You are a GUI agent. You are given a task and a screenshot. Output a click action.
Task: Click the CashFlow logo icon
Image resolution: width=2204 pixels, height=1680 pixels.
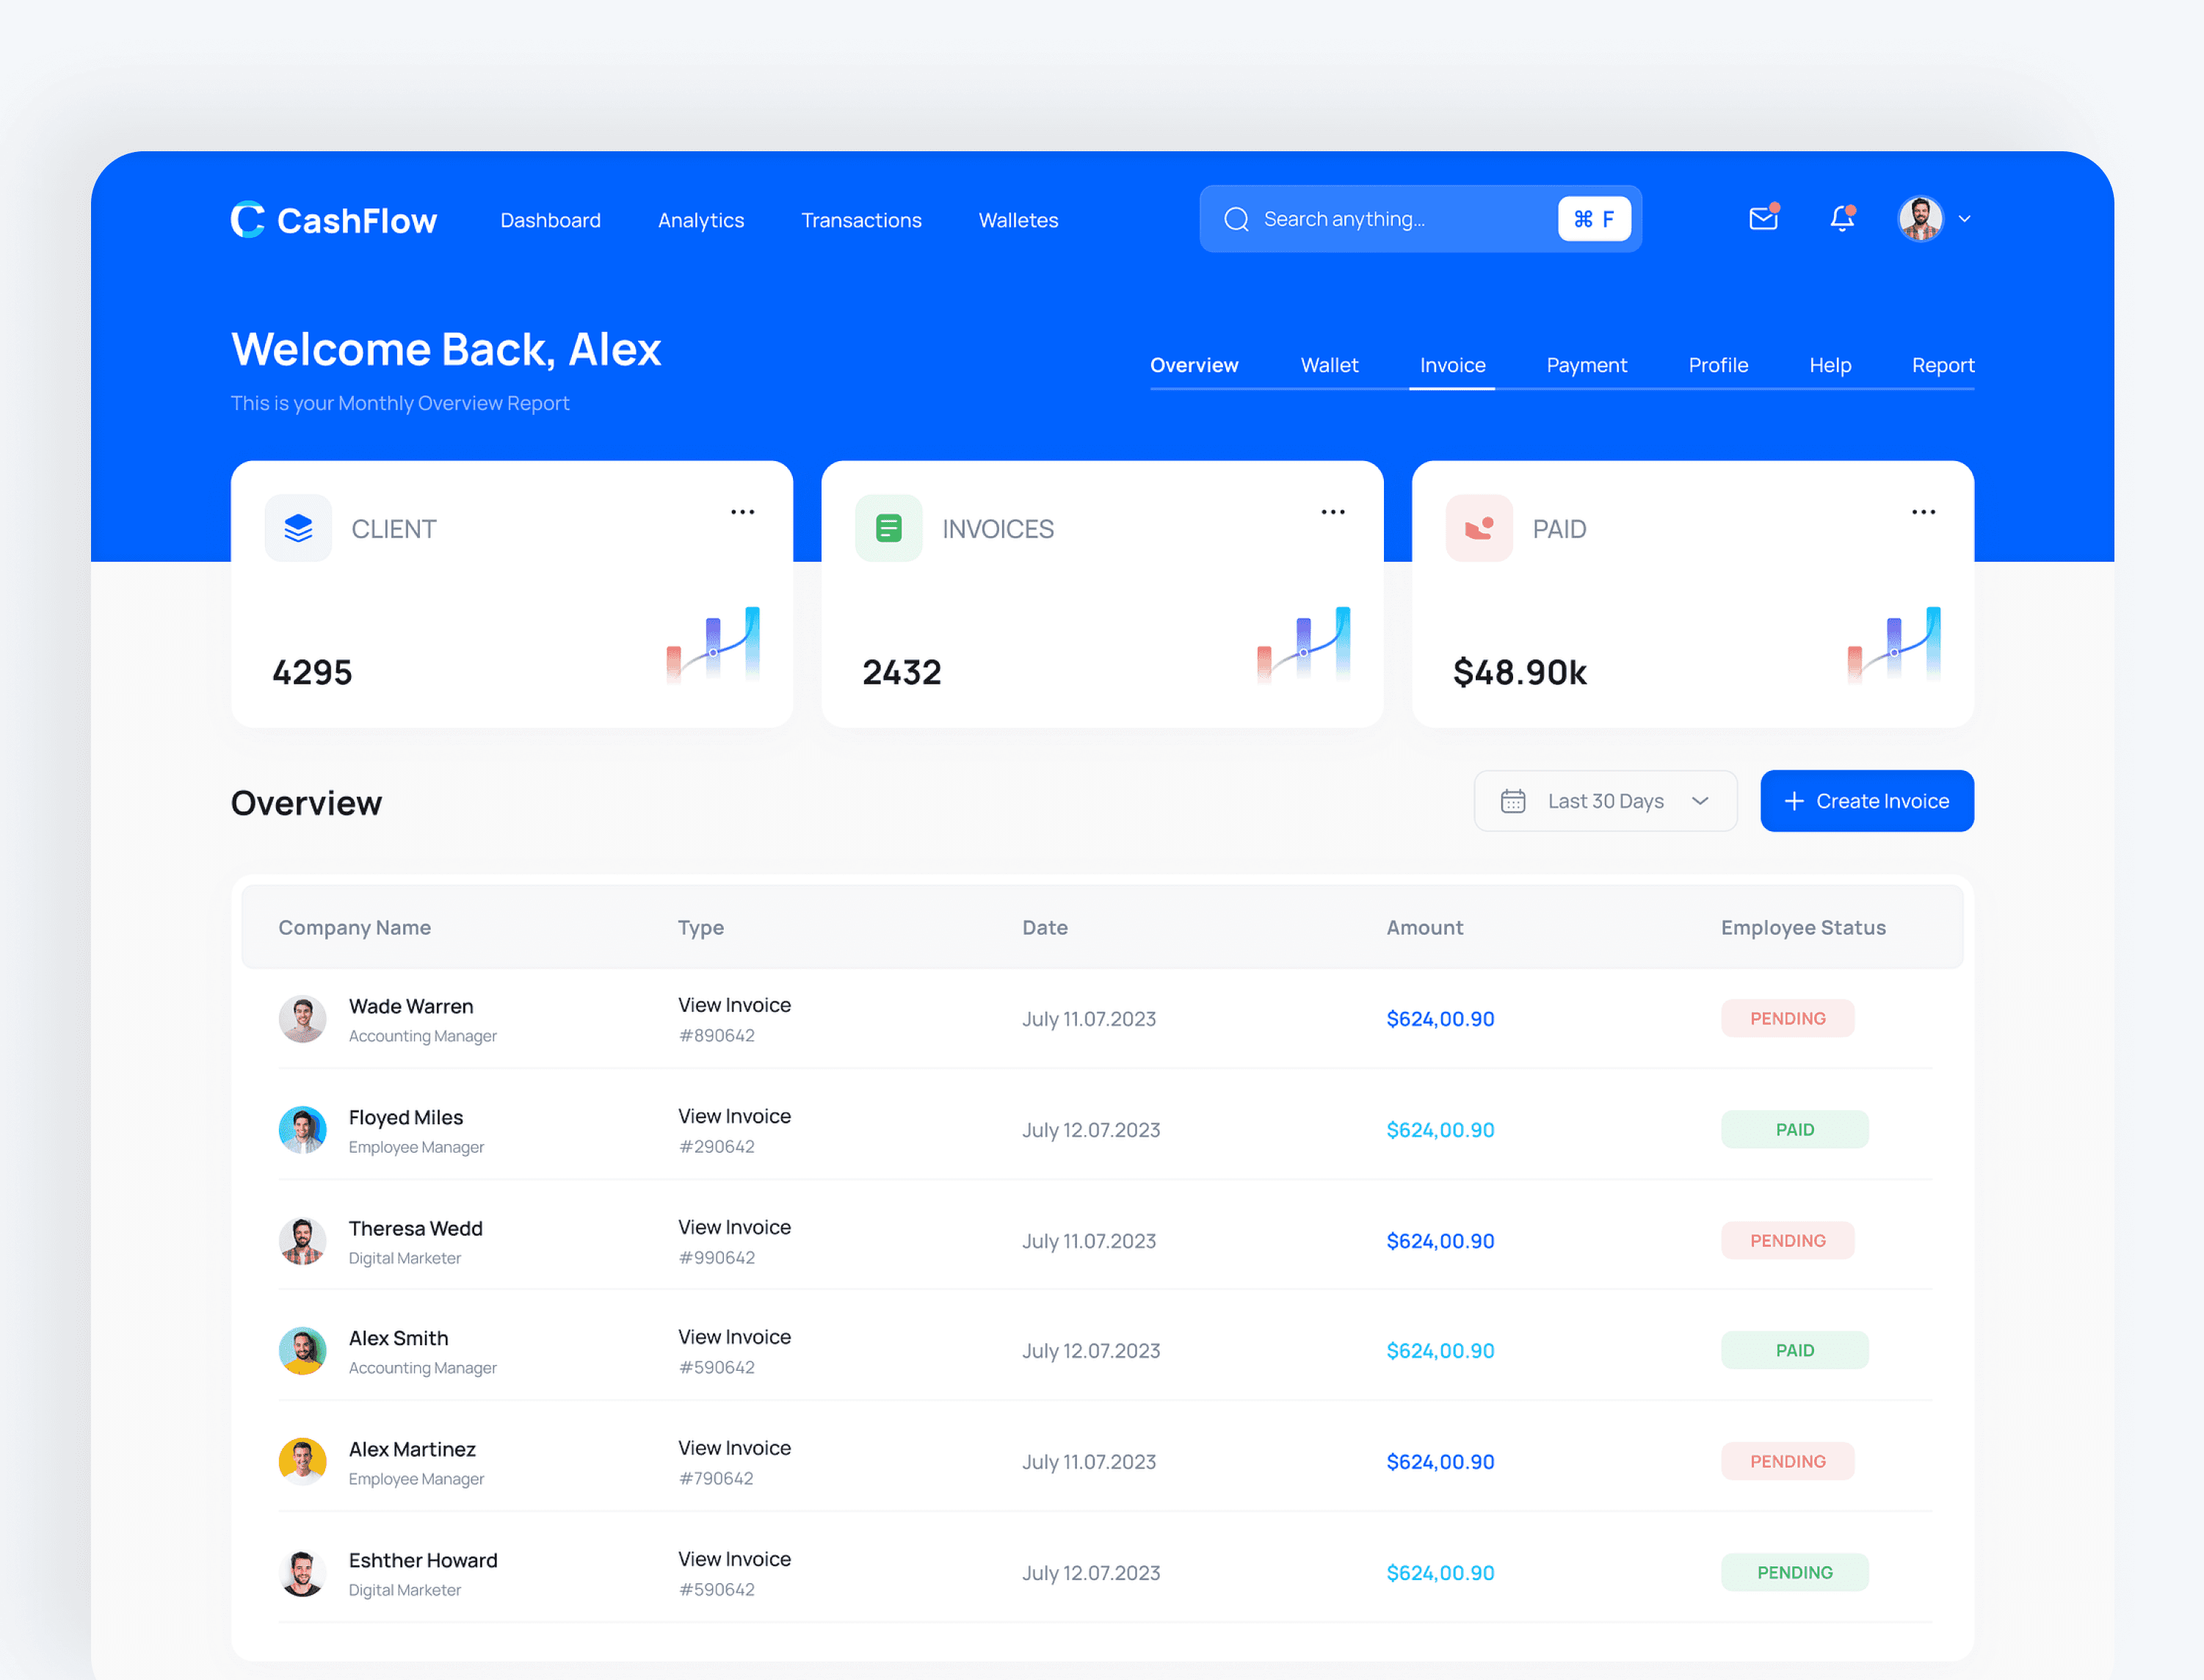[x=248, y=219]
